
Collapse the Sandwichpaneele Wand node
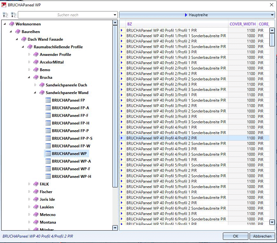[35, 92]
